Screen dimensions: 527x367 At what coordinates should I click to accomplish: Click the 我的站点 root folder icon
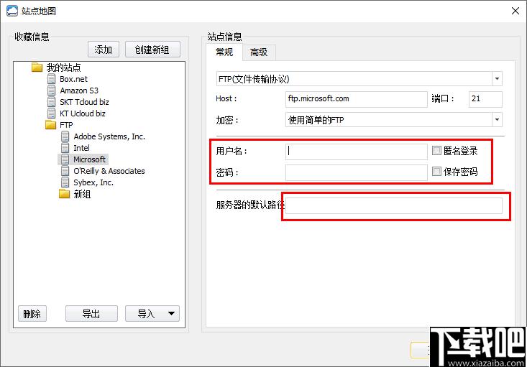click(x=37, y=68)
